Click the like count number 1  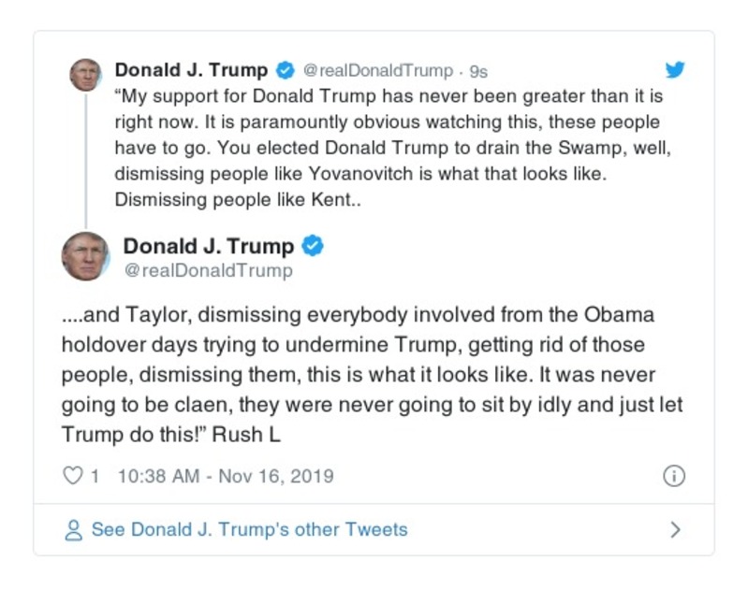95,476
